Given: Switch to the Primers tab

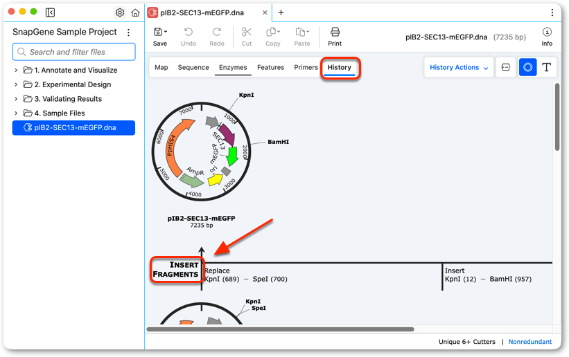Looking at the screenshot, I should click(306, 67).
